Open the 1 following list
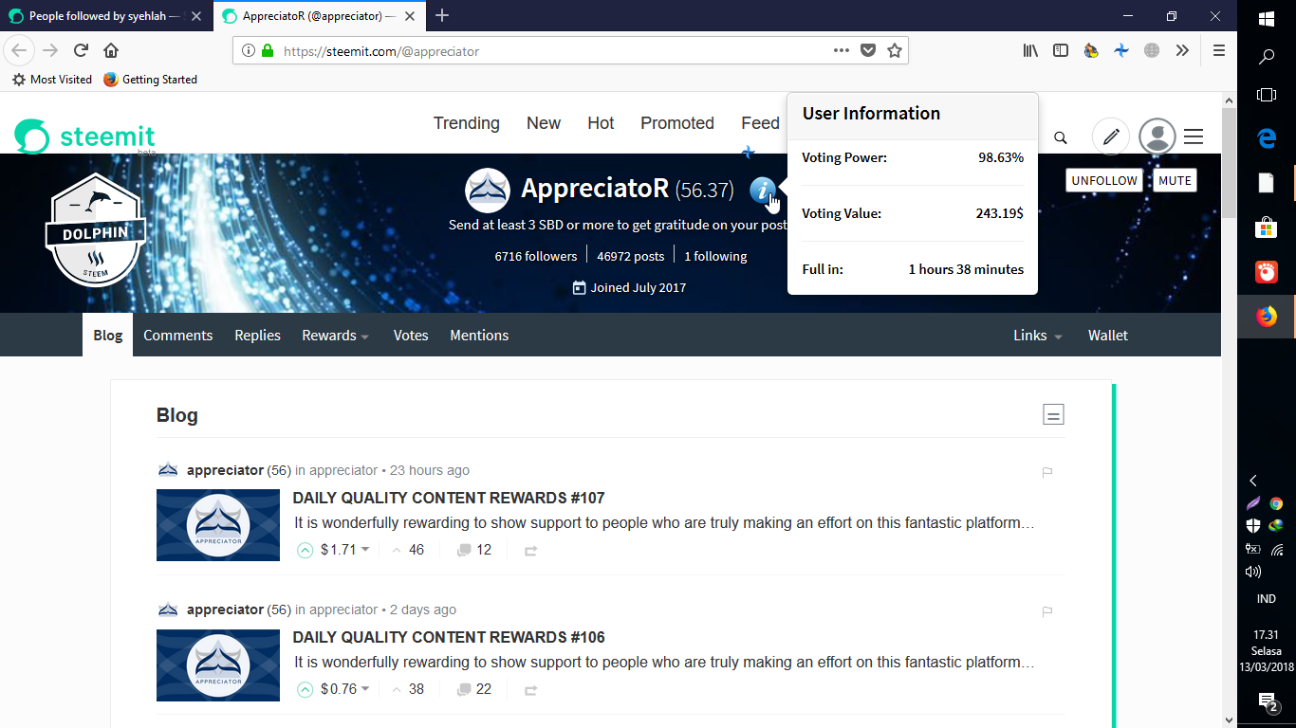This screenshot has width=1296, height=728. pos(715,256)
